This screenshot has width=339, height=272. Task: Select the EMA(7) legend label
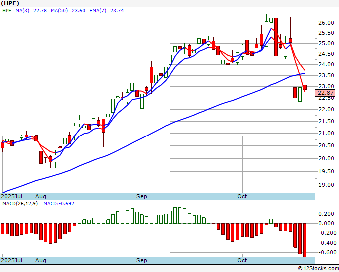click(x=98, y=11)
